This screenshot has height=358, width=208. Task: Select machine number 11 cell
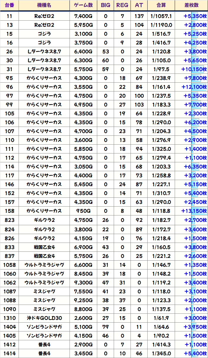pos(9,16)
